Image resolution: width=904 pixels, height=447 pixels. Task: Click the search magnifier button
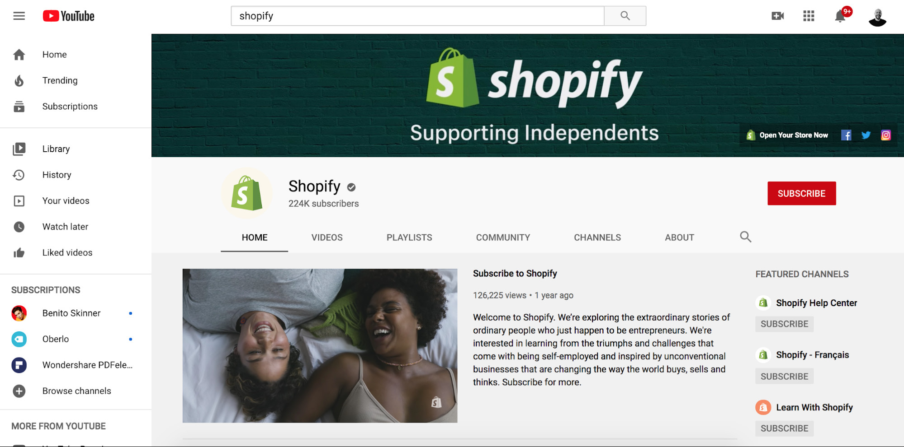click(625, 16)
